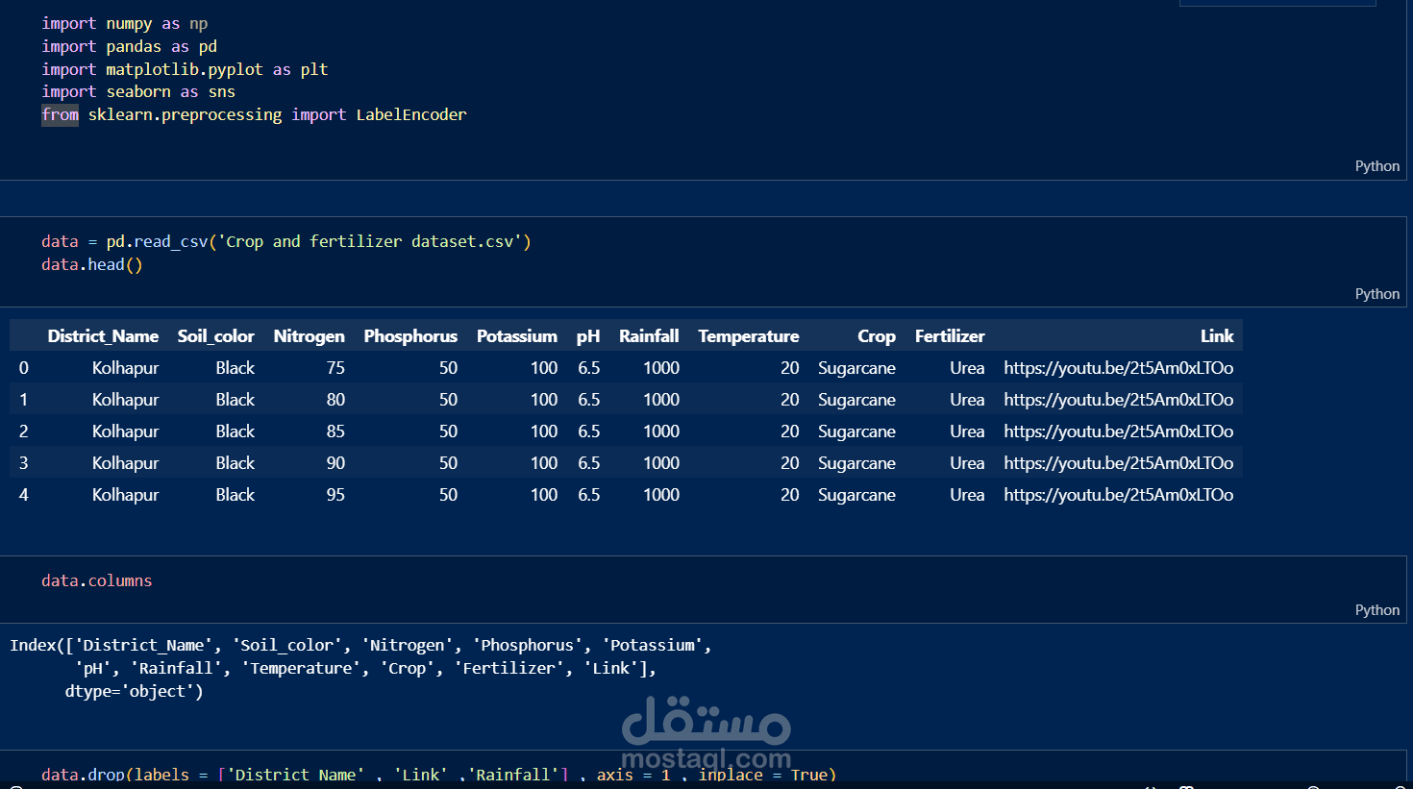The image size is (1413, 789).
Task: Click the Soil_color column header
Action: point(215,336)
